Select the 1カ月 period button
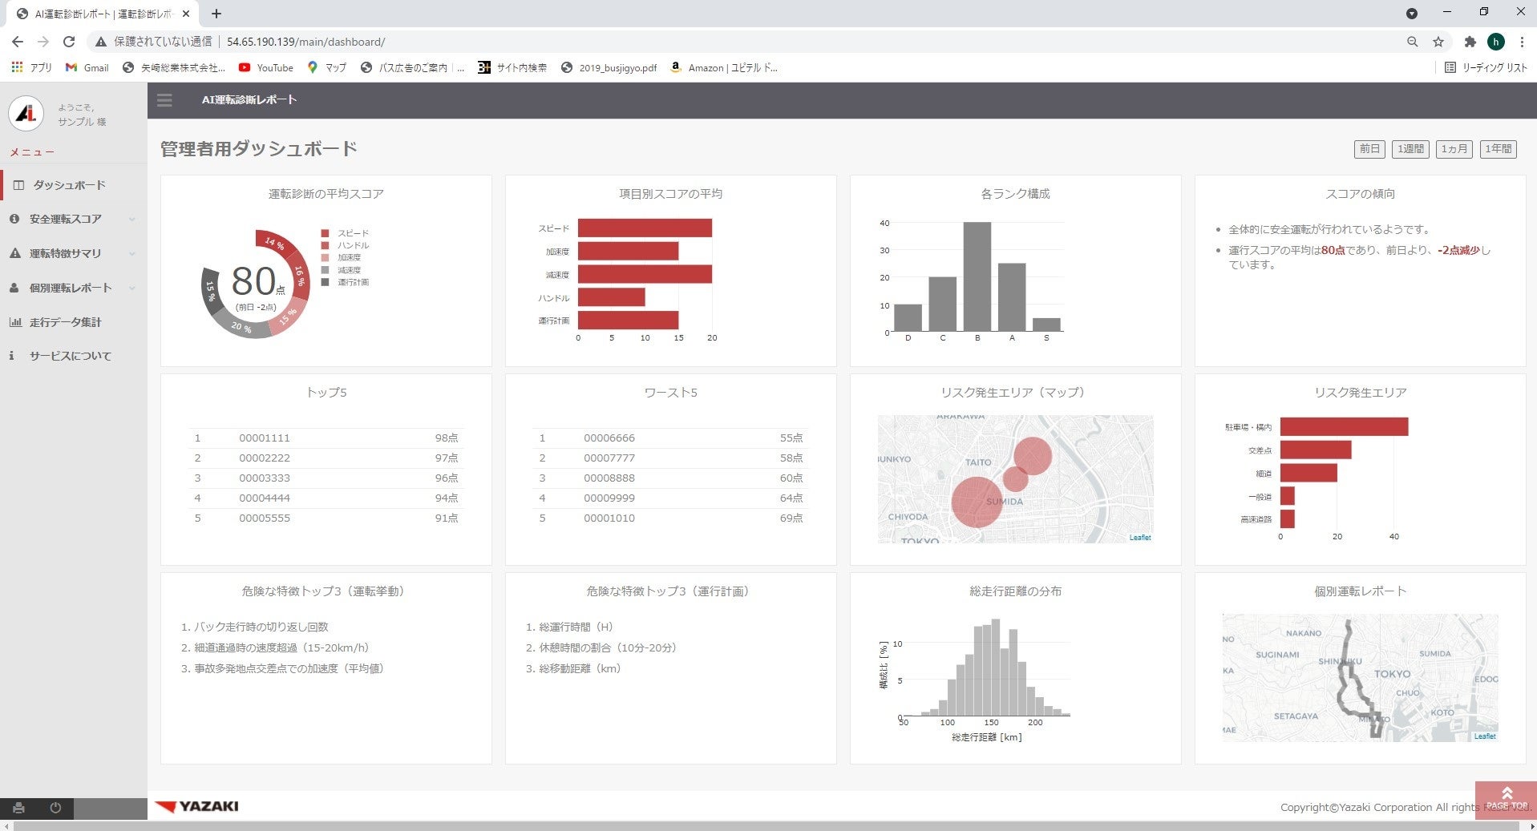The width and height of the screenshot is (1537, 831). 1454,149
